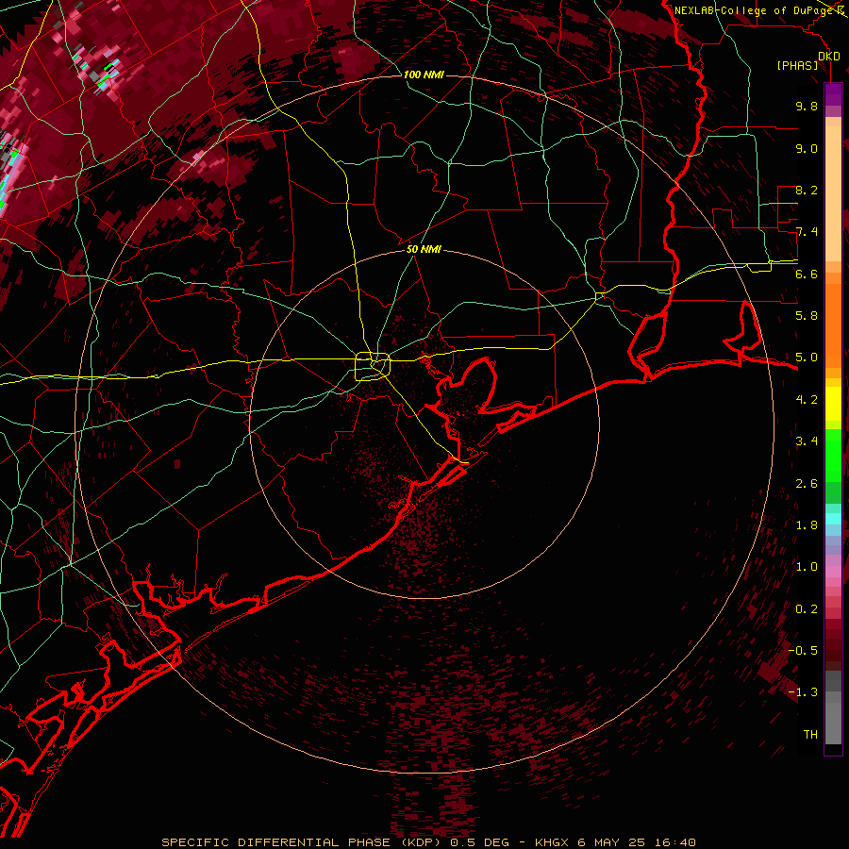Click the 9.8 value on the scale
This screenshot has height=849, width=849.
pyautogui.click(x=807, y=106)
